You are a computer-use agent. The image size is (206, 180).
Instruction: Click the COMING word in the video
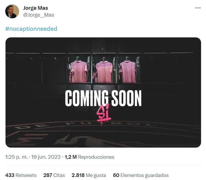[87, 98]
